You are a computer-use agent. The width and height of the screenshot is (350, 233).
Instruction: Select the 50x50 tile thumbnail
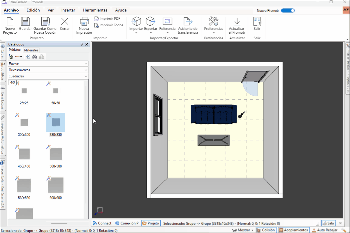pyautogui.click(x=56, y=91)
